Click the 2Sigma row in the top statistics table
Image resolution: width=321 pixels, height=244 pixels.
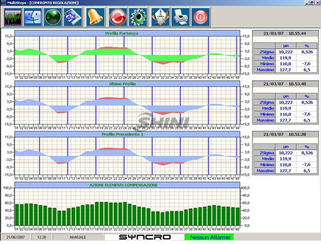point(285,51)
